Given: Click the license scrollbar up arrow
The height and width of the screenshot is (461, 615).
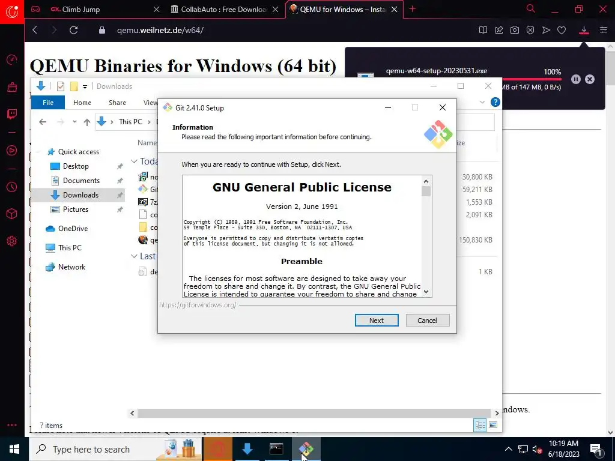Looking at the screenshot, I should [426, 181].
